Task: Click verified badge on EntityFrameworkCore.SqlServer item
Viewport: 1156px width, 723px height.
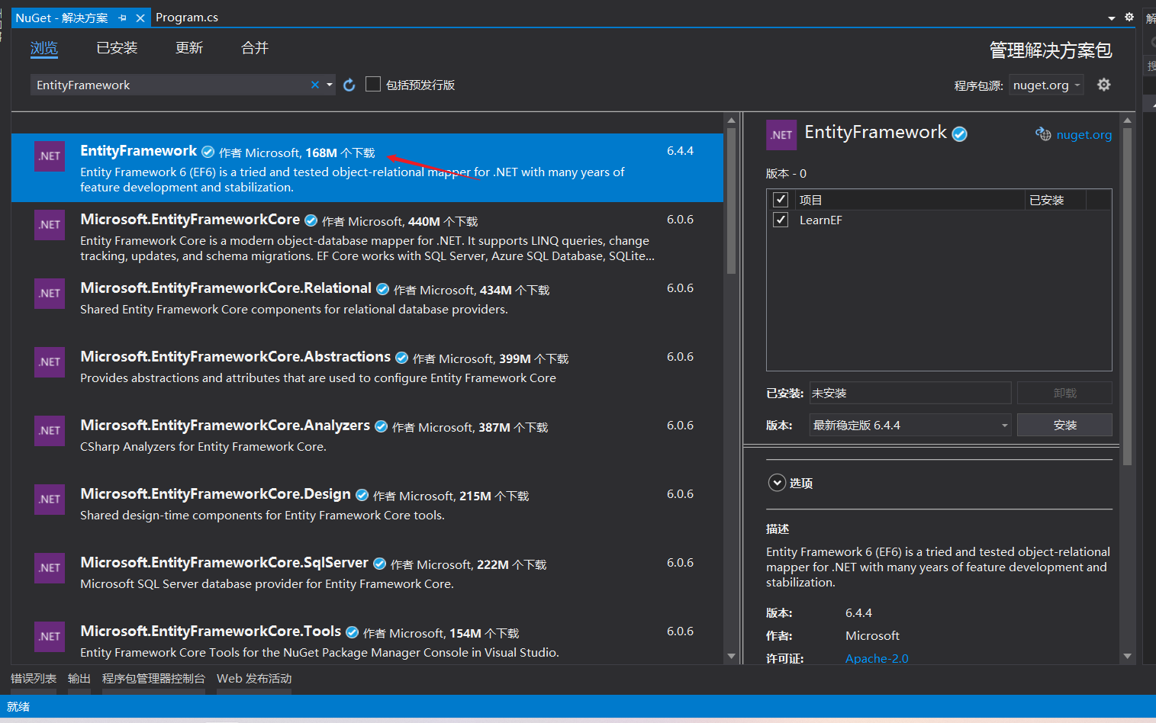Action: tap(379, 564)
